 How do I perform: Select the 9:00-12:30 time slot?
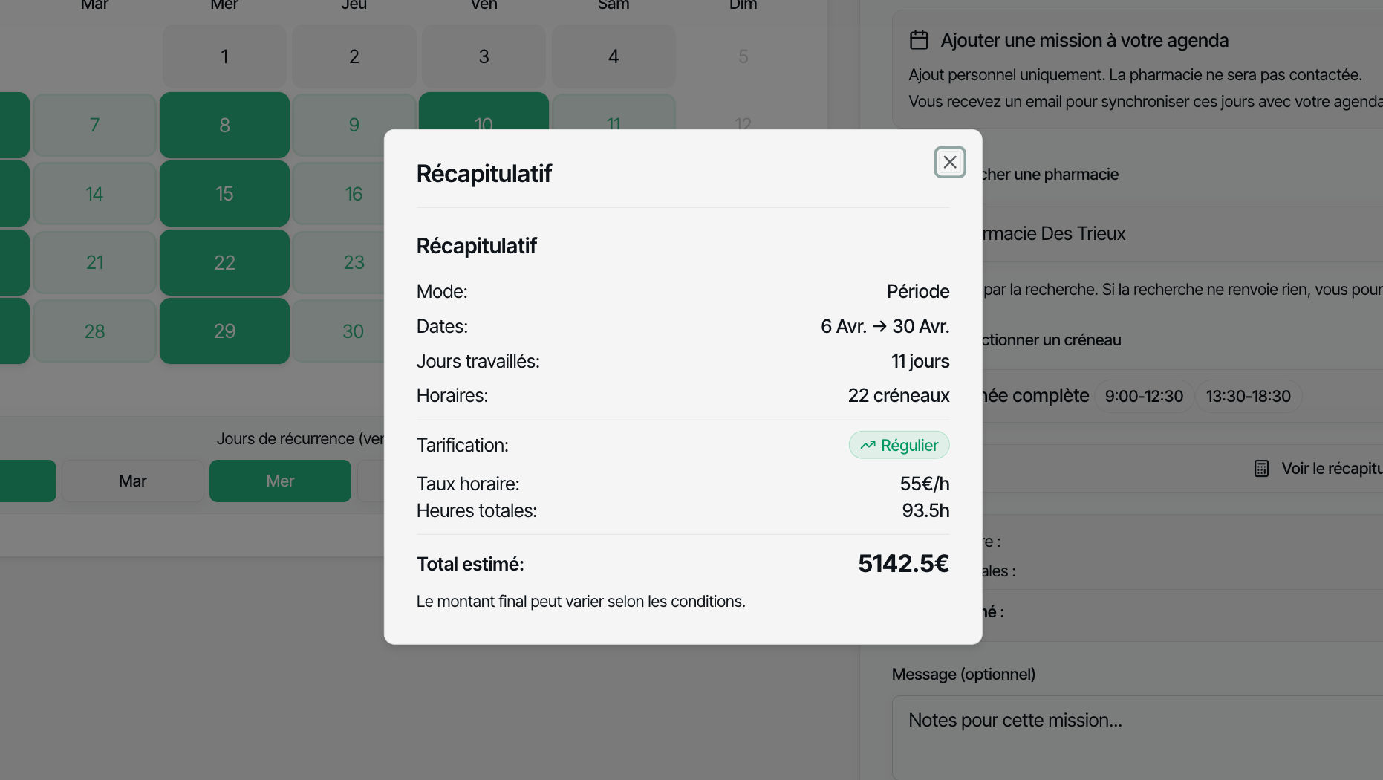click(x=1143, y=396)
